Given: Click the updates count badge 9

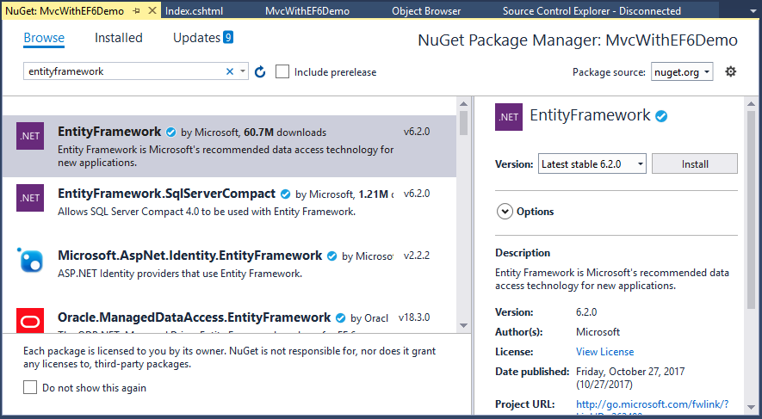Looking at the screenshot, I should click(228, 37).
